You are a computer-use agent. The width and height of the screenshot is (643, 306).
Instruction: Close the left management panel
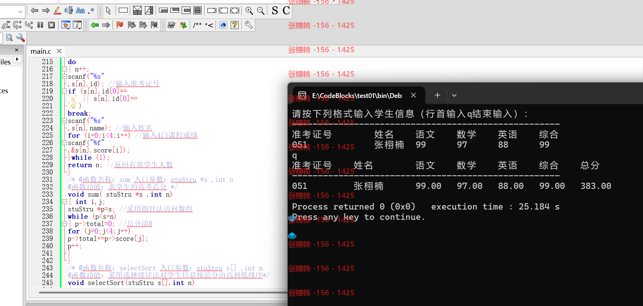coord(17,50)
